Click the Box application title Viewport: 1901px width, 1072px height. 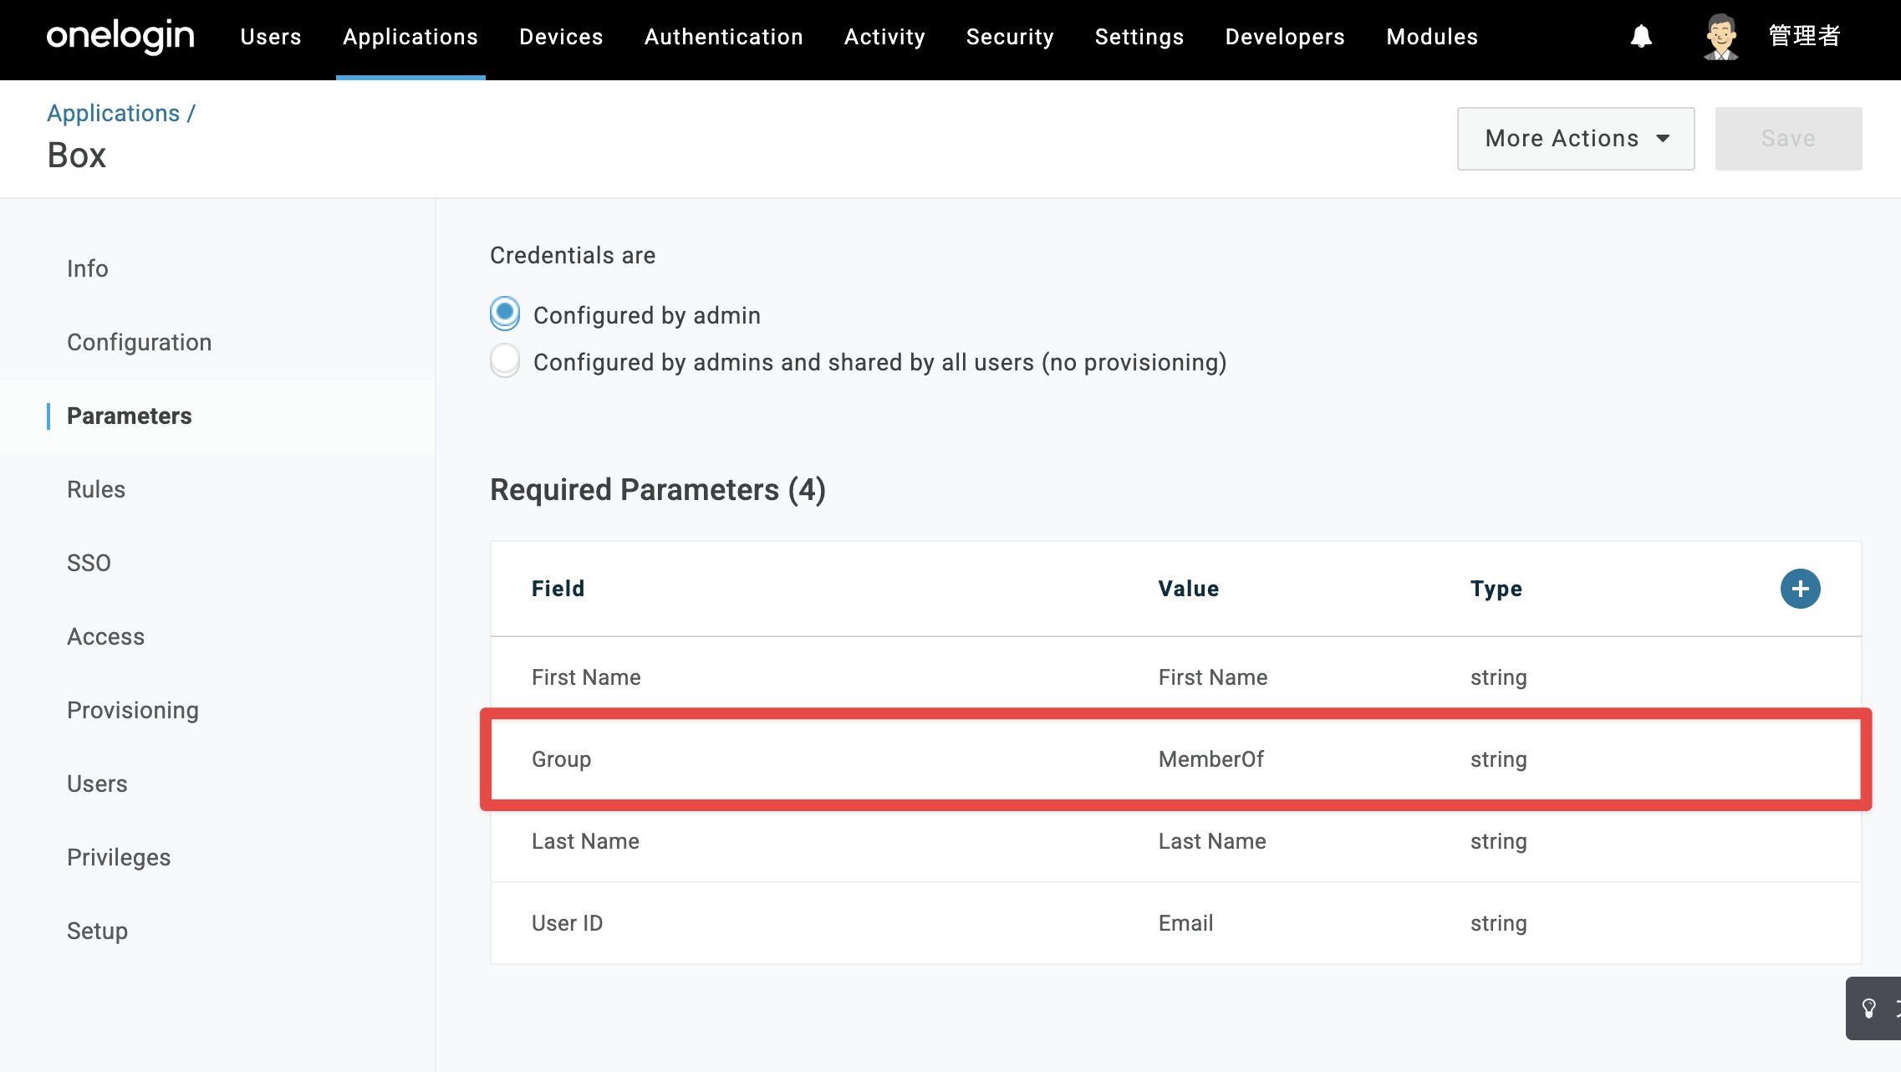click(x=77, y=156)
